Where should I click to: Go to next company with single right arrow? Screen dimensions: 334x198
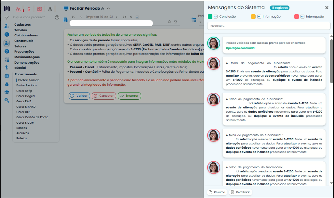point(117,17)
